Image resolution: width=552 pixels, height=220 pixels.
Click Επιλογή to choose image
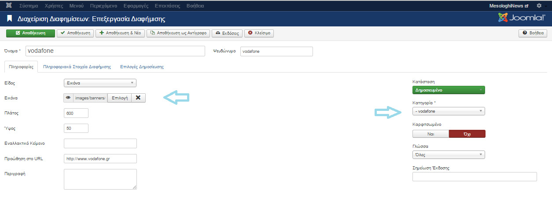point(119,98)
